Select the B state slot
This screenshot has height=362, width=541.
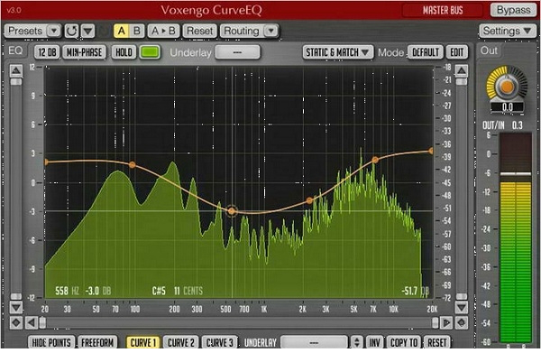(x=137, y=31)
